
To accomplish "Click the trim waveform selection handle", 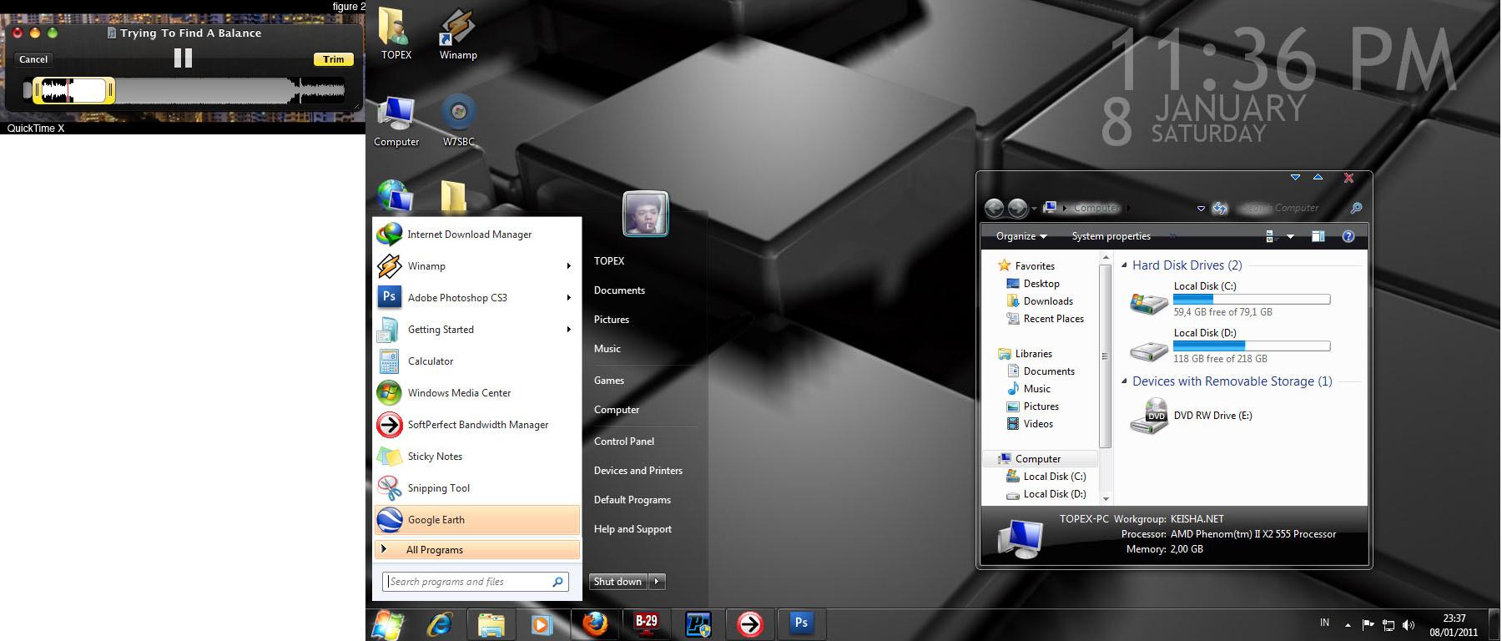I will [38, 90].
